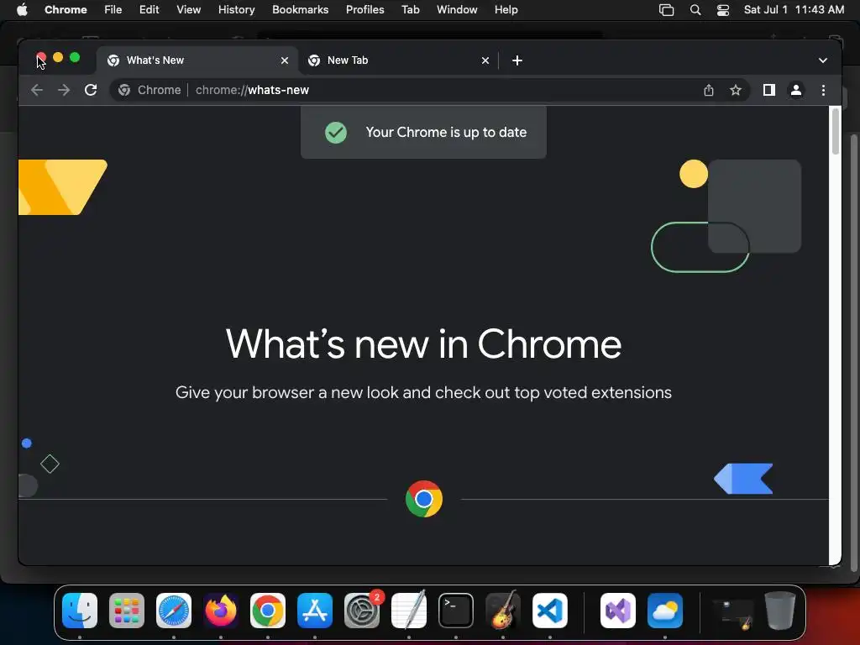Open Visual Studio from the Dock
This screenshot has width=860, height=645.
pos(618,611)
